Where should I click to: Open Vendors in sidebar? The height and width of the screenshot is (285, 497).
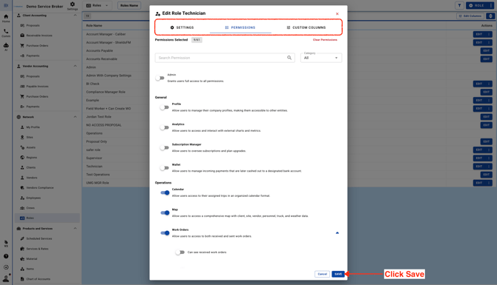(31, 178)
